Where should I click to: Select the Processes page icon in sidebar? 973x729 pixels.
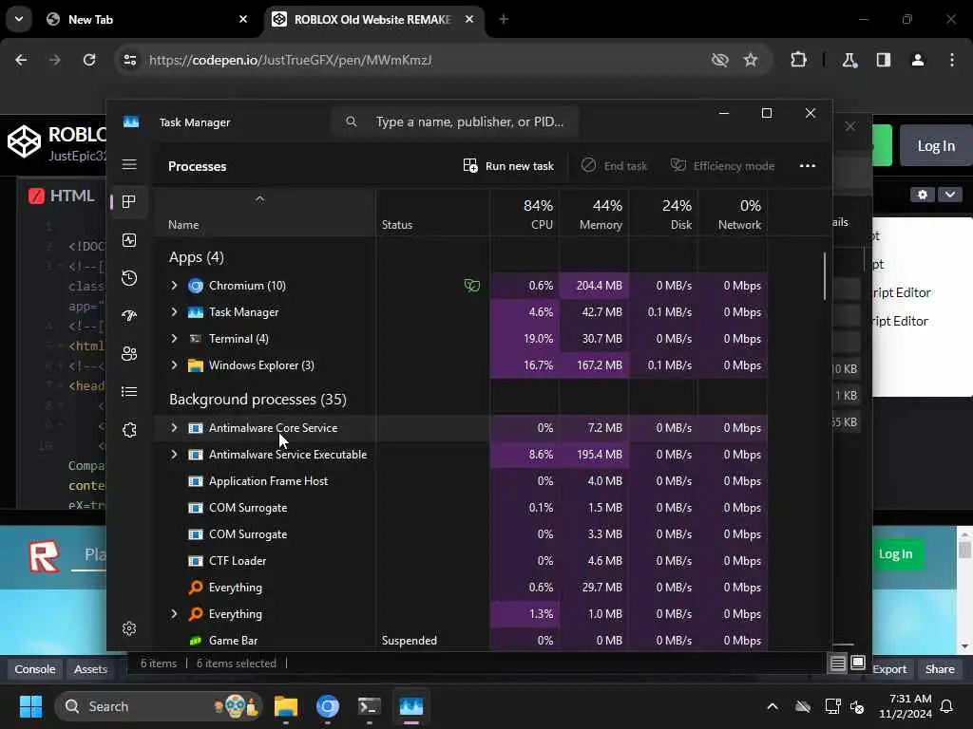pyautogui.click(x=129, y=202)
